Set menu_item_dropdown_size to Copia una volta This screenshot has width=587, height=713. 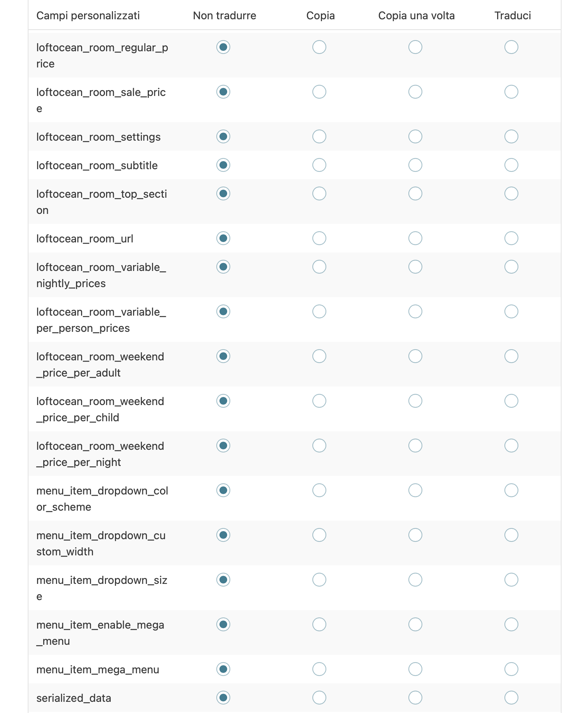[415, 580]
